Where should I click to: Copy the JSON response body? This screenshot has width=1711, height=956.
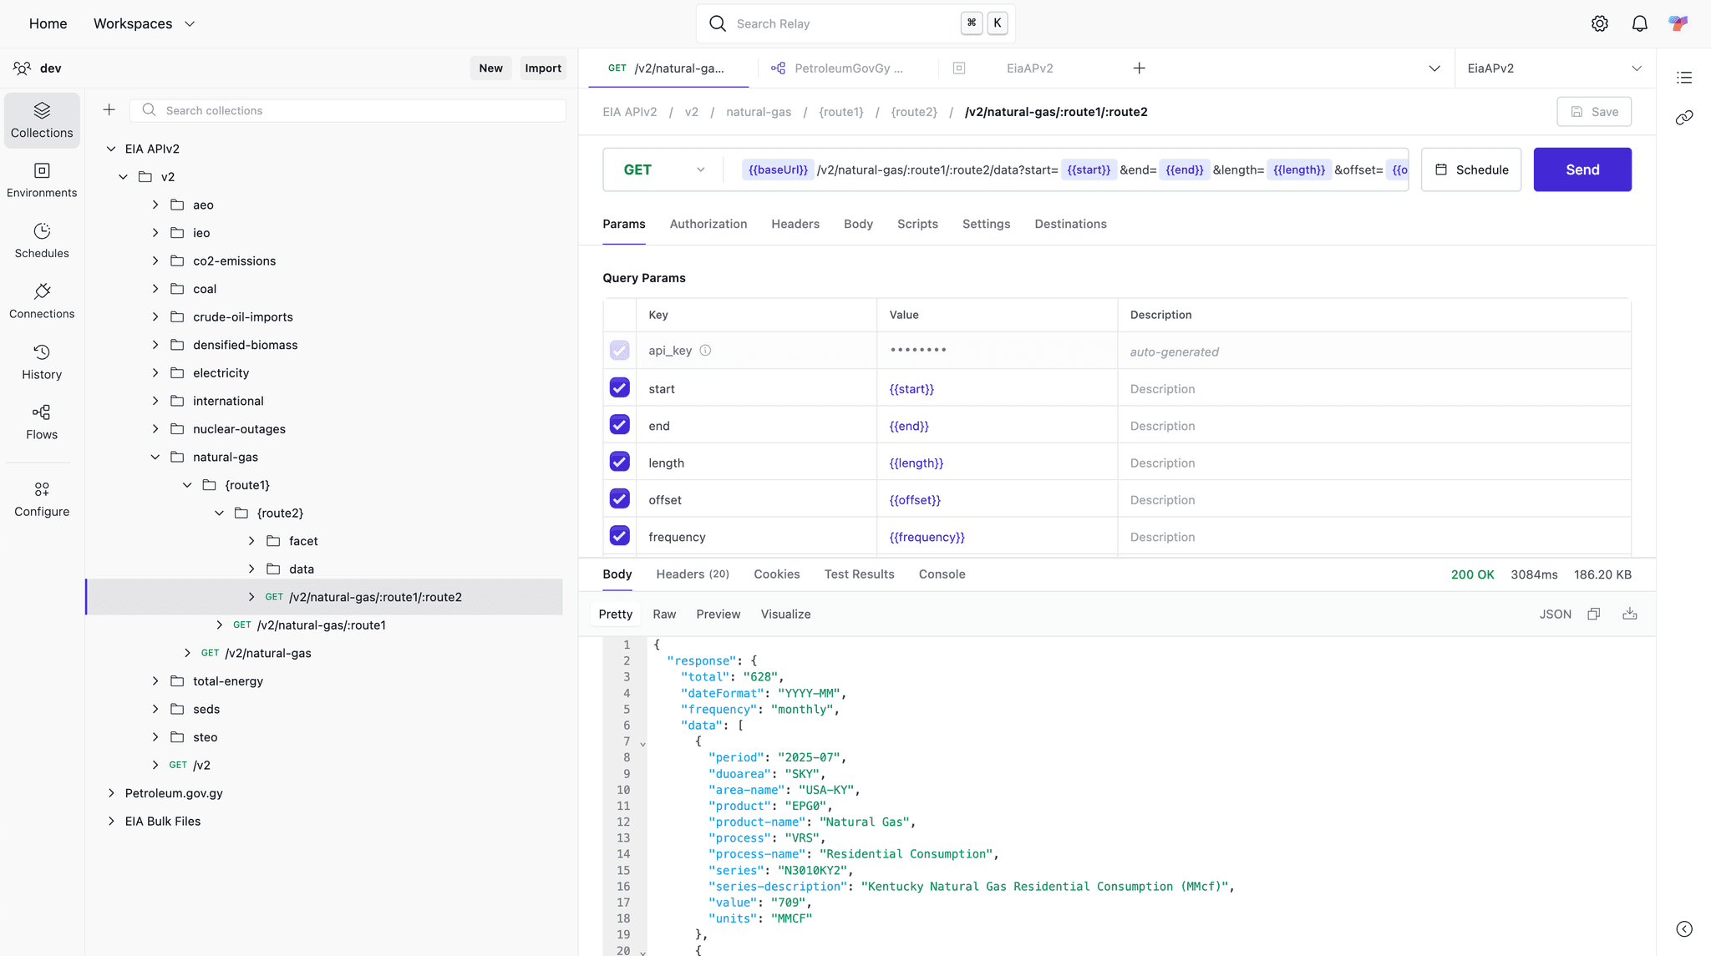(x=1593, y=614)
